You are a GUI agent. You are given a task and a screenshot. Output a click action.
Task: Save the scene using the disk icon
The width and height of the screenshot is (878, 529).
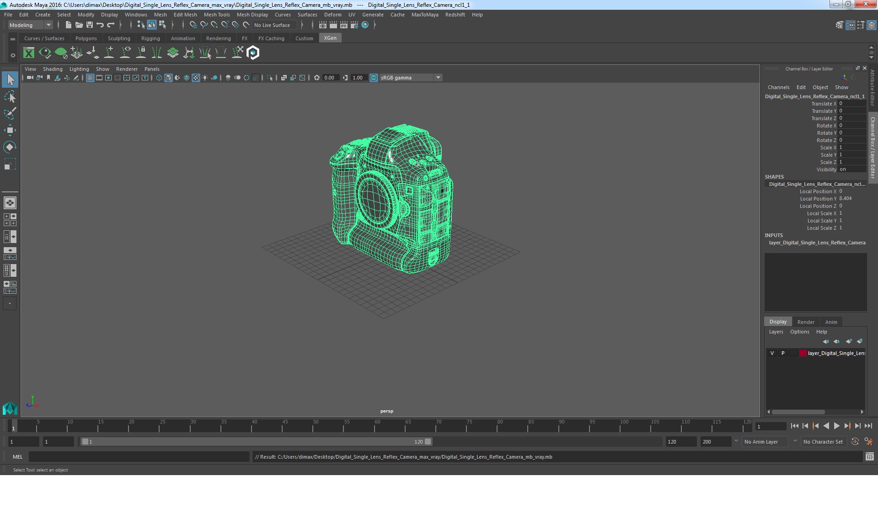(x=90, y=25)
